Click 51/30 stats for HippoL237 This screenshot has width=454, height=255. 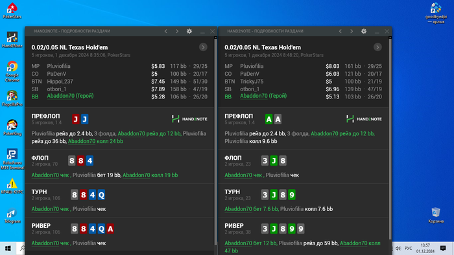pos(200,82)
